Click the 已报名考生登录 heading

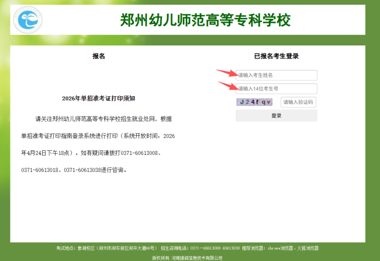(276, 57)
